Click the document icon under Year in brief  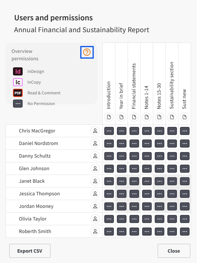tap(121, 117)
